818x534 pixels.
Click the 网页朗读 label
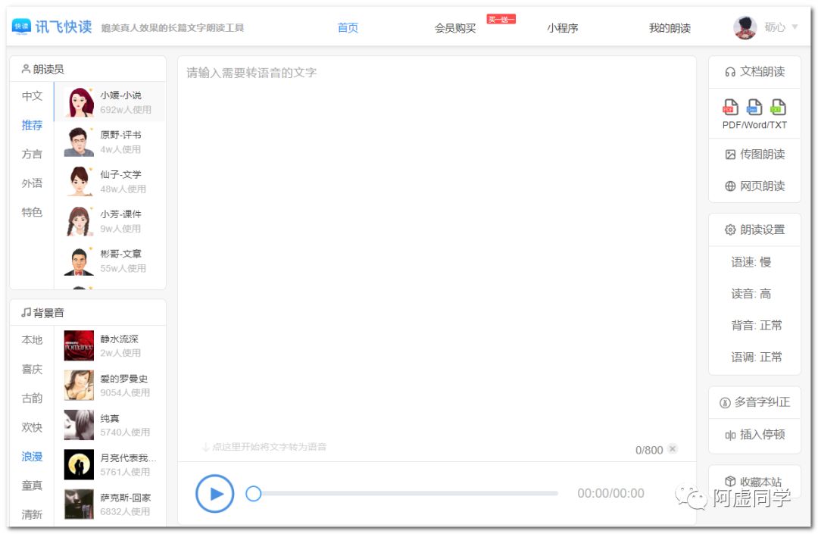coord(762,186)
